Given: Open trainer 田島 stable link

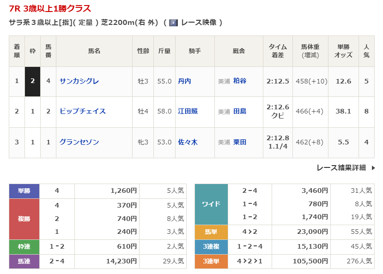Looking at the screenshot, I should coord(240,111).
